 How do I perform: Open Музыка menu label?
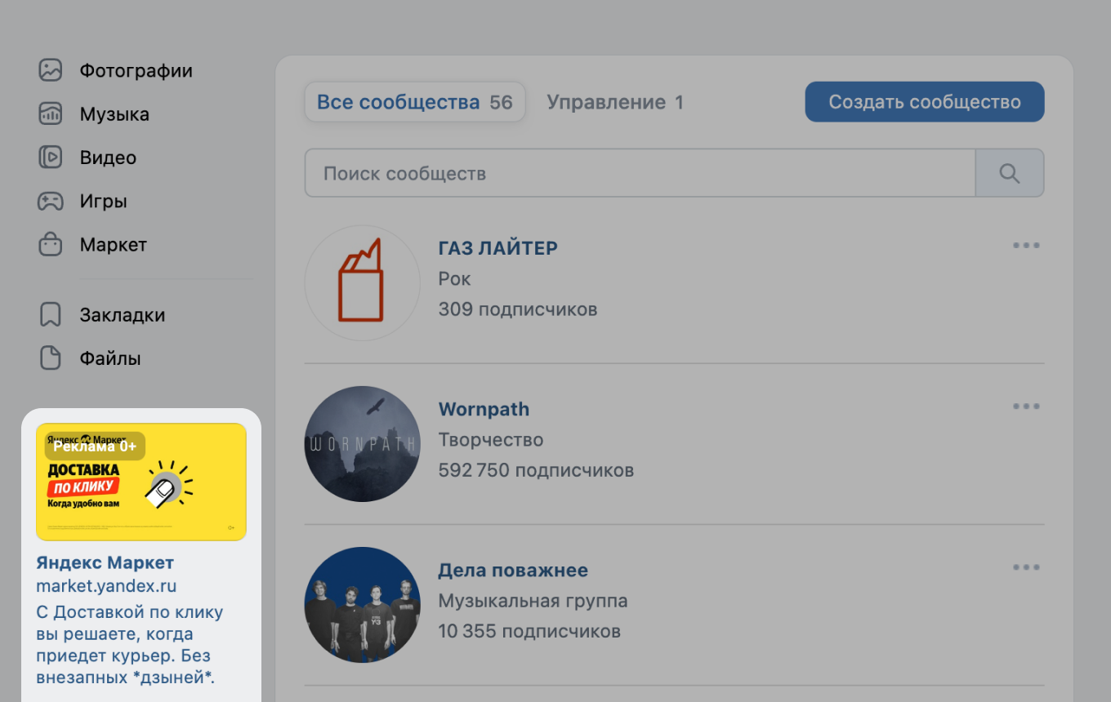(x=114, y=114)
